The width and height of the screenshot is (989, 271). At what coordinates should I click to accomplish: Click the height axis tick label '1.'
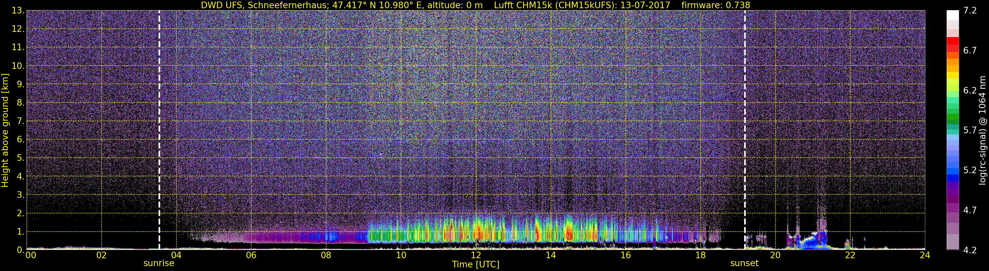20,231
